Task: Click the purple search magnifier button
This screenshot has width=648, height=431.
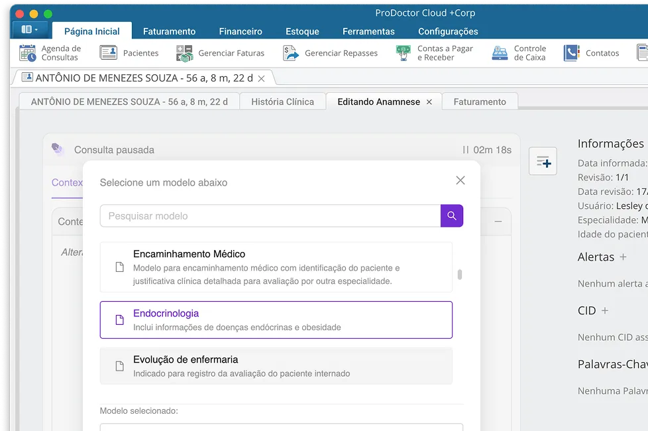Action: click(x=452, y=215)
